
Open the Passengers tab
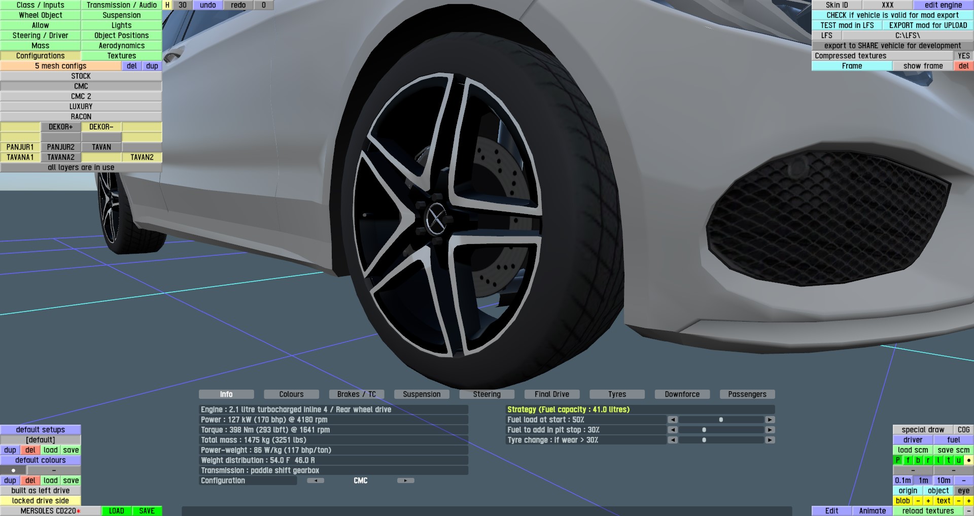click(x=747, y=394)
